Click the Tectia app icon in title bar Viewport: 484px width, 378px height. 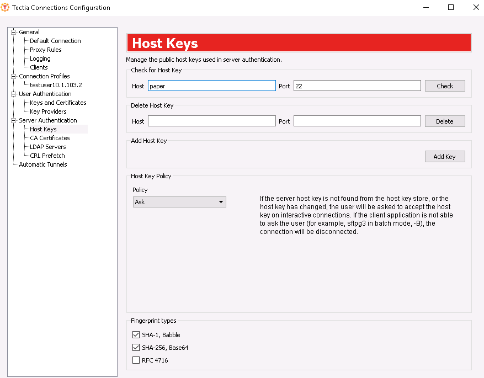pyautogui.click(x=6, y=7)
